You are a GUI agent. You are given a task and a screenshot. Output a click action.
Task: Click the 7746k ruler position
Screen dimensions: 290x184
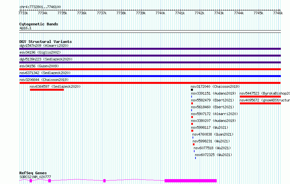pos(278,13)
